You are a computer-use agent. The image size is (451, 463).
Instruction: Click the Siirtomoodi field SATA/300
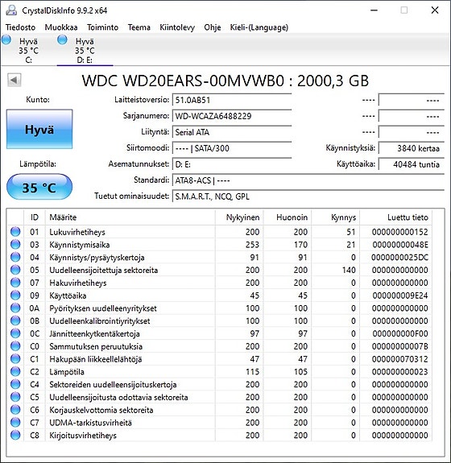232,148
